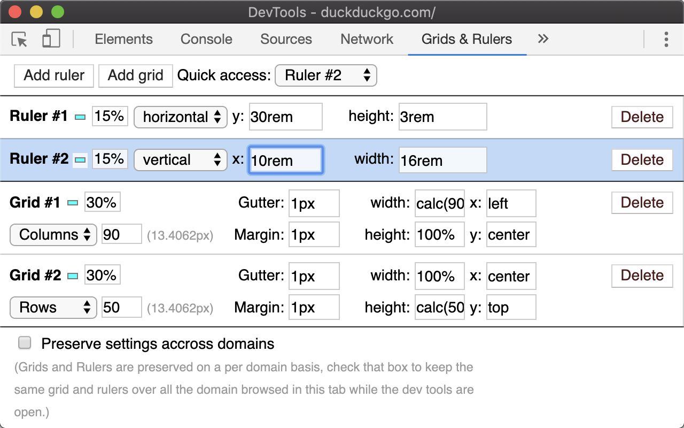Enable Preserve settings accross domains checkbox
The height and width of the screenshot is (428, 684).
[x=25, y=343]
